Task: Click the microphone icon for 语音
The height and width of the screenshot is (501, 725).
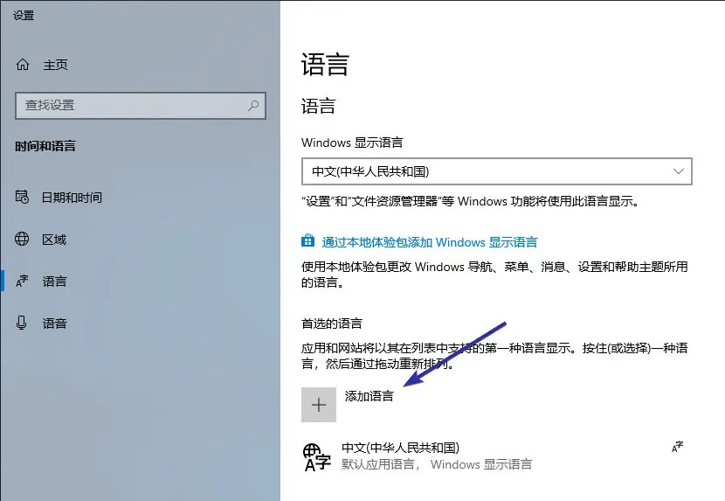Action: tap(21, 323)
